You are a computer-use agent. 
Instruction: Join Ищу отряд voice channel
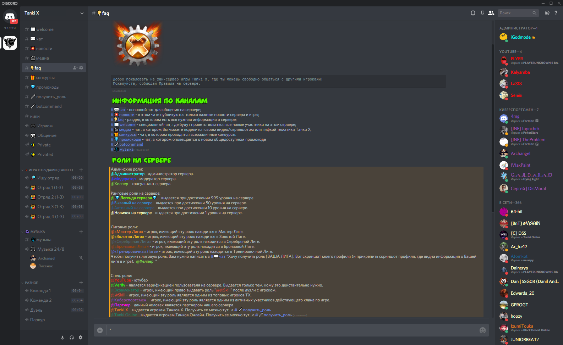(54, 178)
